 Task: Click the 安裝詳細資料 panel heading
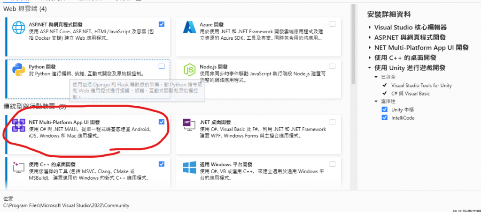coord(388,14)
